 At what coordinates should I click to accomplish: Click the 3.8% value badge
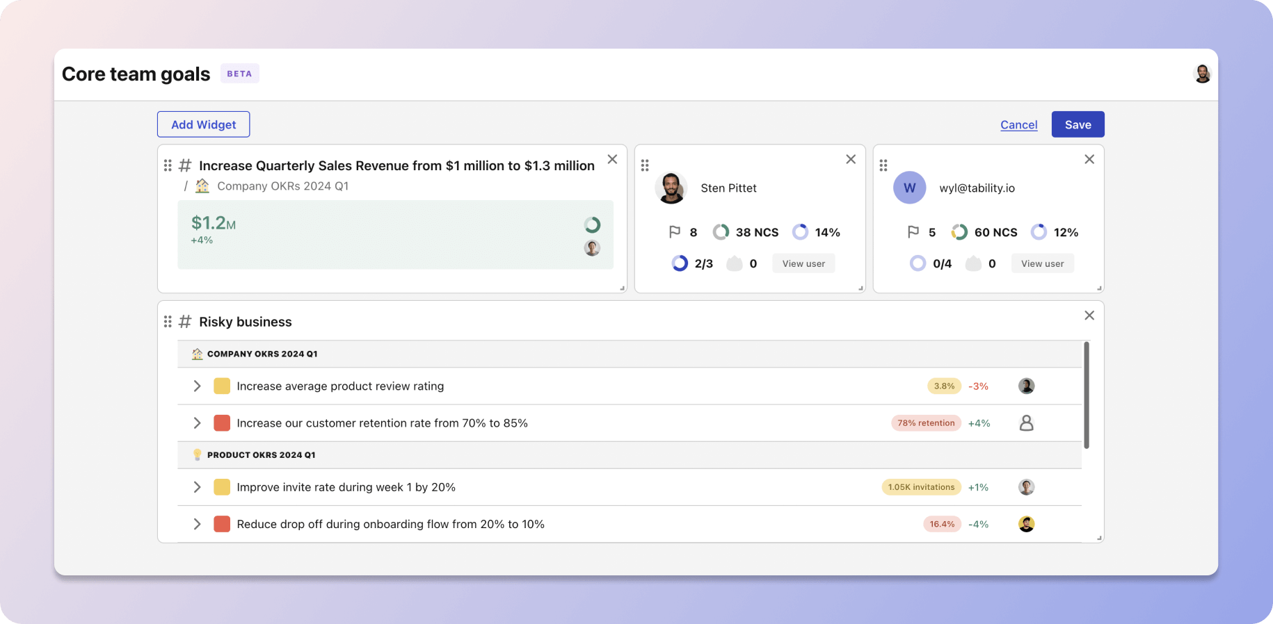coord(944,386)
